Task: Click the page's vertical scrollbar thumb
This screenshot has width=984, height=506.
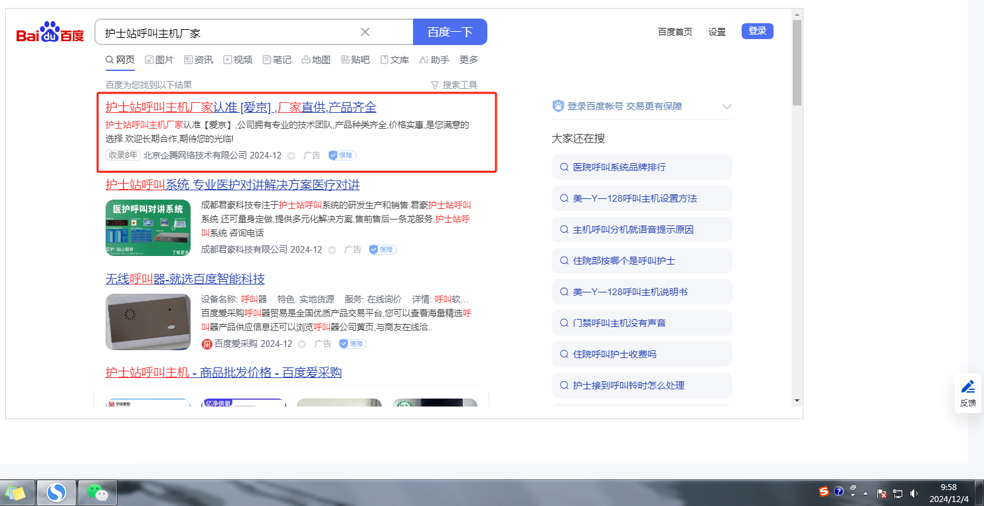Action: pyautogui.click(x=797, y=63)
